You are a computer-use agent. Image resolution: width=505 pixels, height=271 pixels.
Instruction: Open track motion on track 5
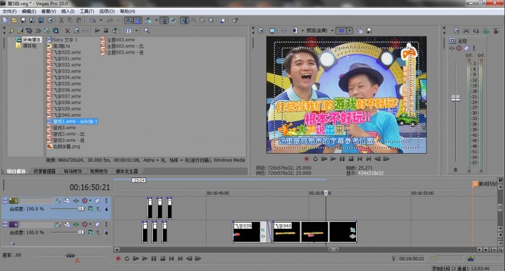point(66,200)
